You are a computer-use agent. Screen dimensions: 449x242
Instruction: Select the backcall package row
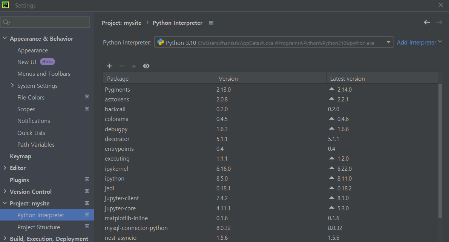point(271,109)
